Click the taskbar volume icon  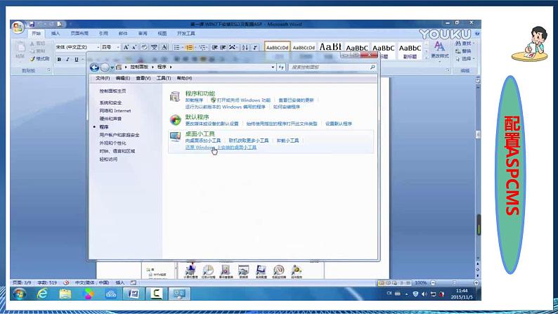point(424,294)
